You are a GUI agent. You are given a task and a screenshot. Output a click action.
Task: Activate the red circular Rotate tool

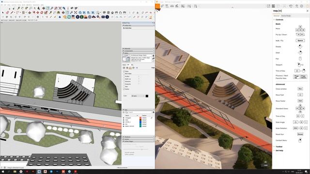42,13
